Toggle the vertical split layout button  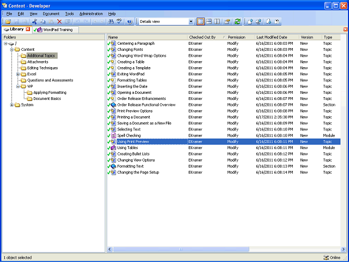click(x=217, y=22)
